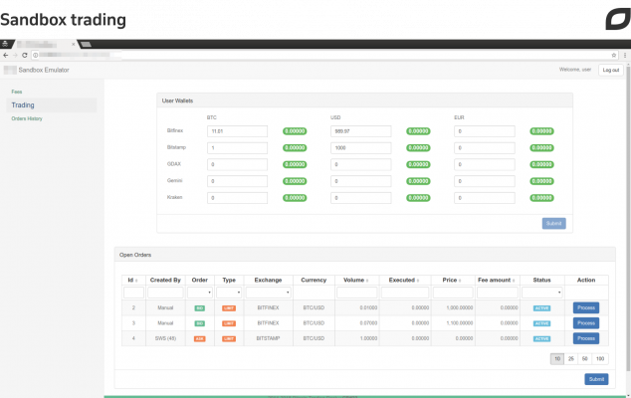Sort orders by Fee amount column
The image size is (631, 398).
(497, 280)
